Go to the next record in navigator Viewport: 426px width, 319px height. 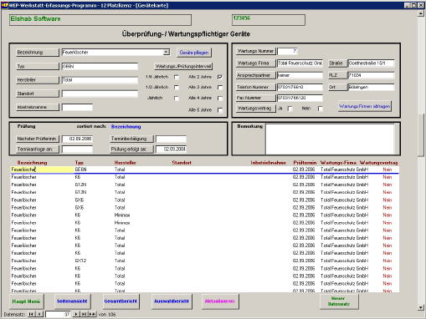[x=75, y=314]
